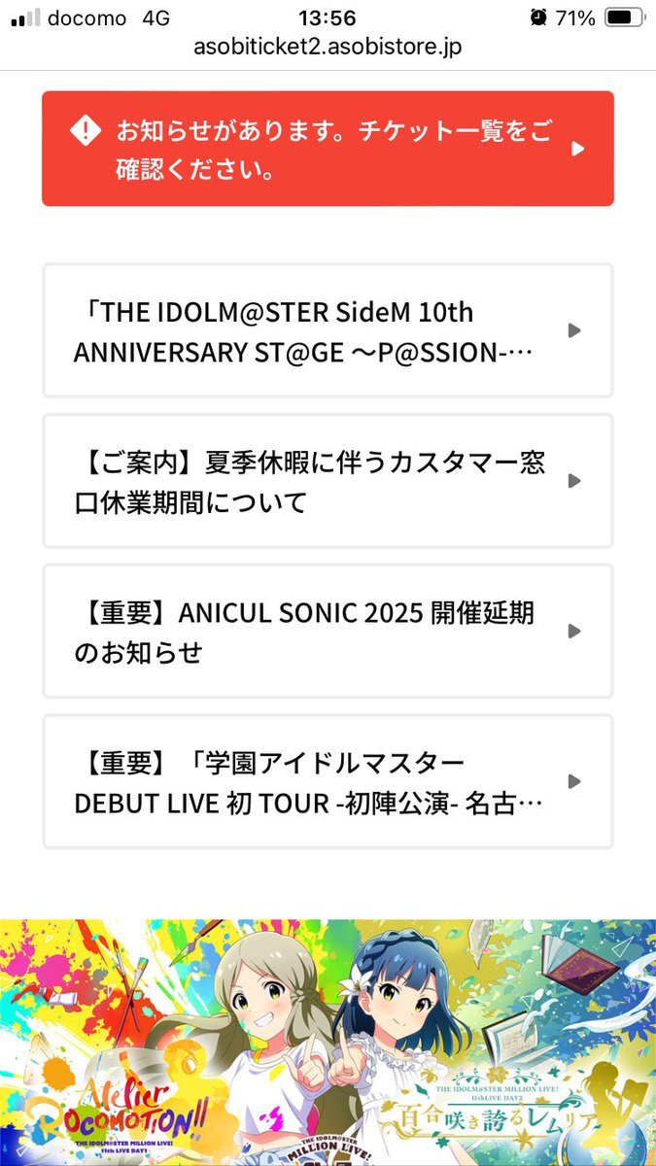Read the ANICUL SONIC 2025 開催延期 notice
Viewport: 656px width, 1166px height.
(328, 631)
